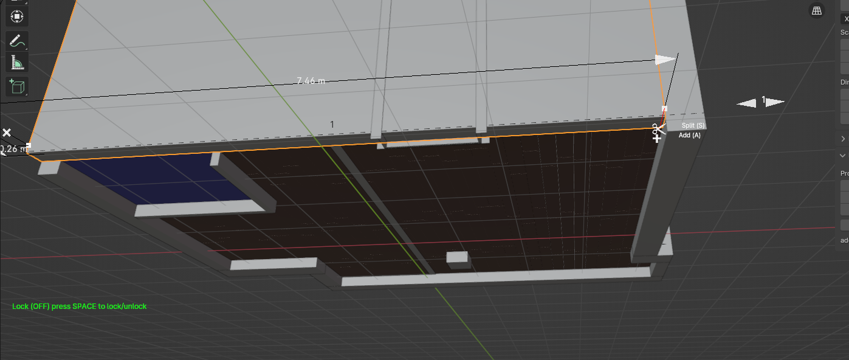849x360 pixels.
Task: Click the Add (A) label
Action: click(690, 135)
